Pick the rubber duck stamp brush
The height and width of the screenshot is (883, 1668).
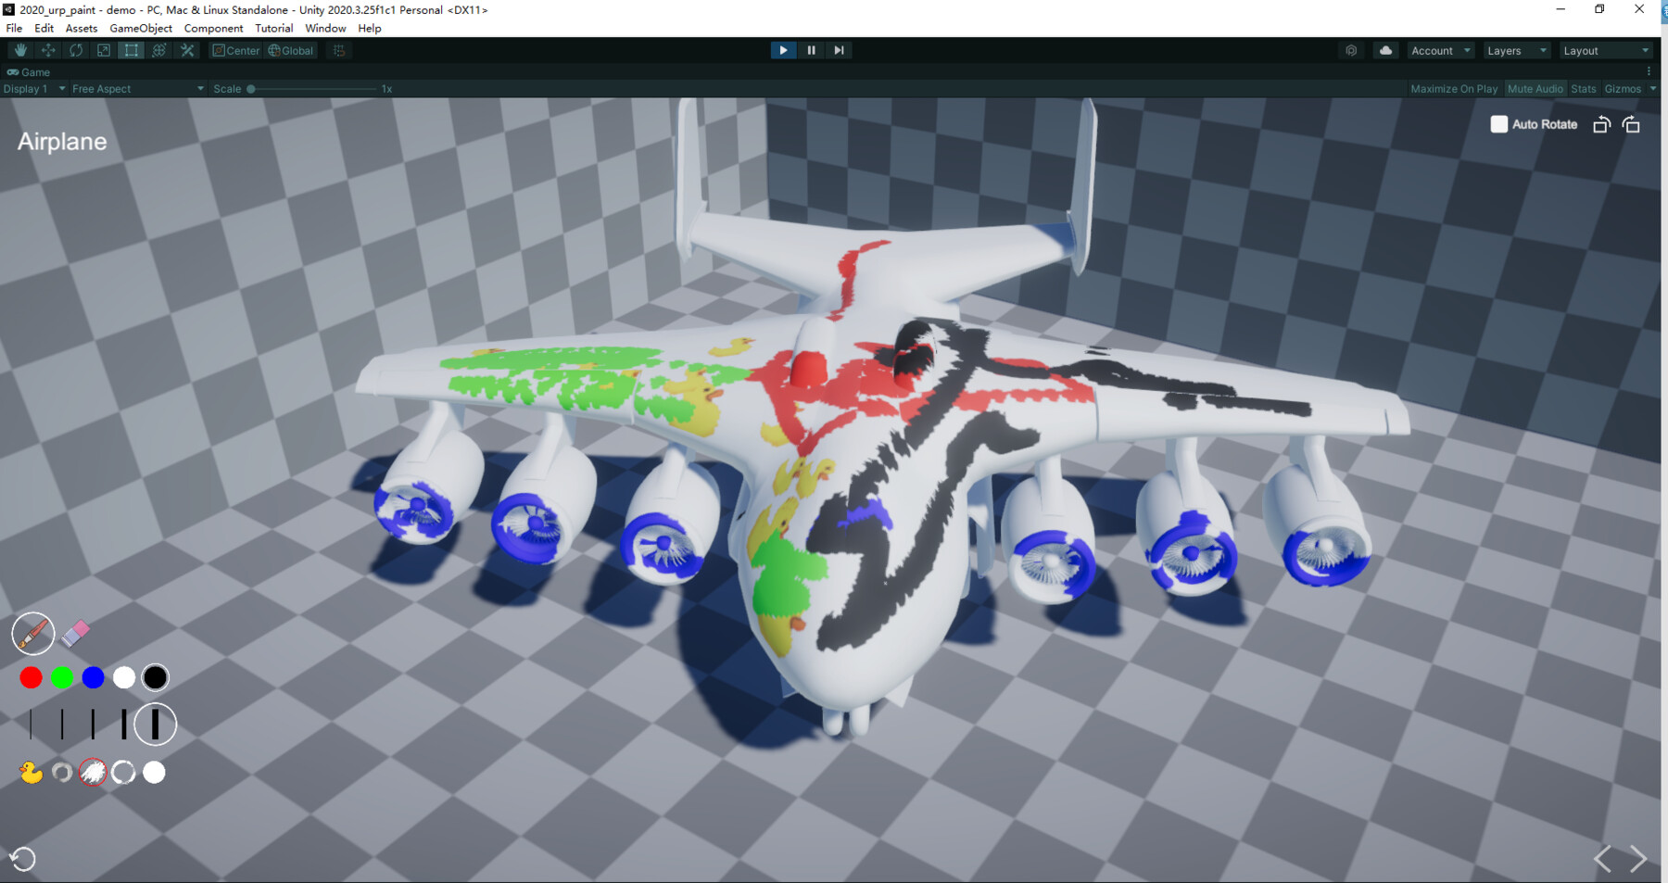(x=30, y=772)
